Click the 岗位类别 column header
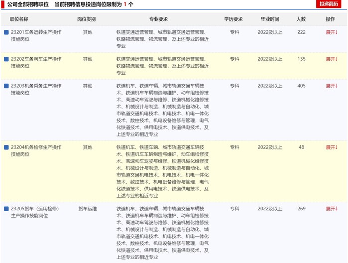348x263 pixels. coord(87,19)
